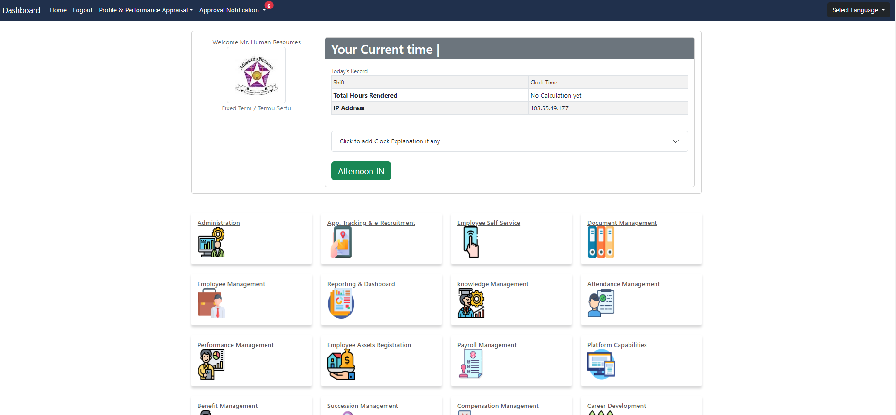
Task: Follow the Employee Assets Registration link
Action: (x=369, y=345)
